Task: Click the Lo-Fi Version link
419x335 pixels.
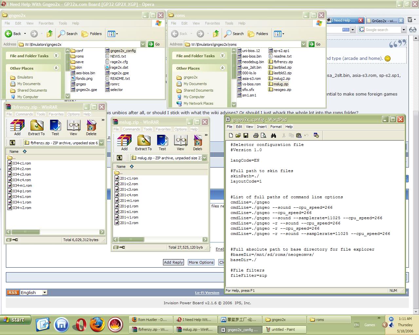Action: click(207, 293)
